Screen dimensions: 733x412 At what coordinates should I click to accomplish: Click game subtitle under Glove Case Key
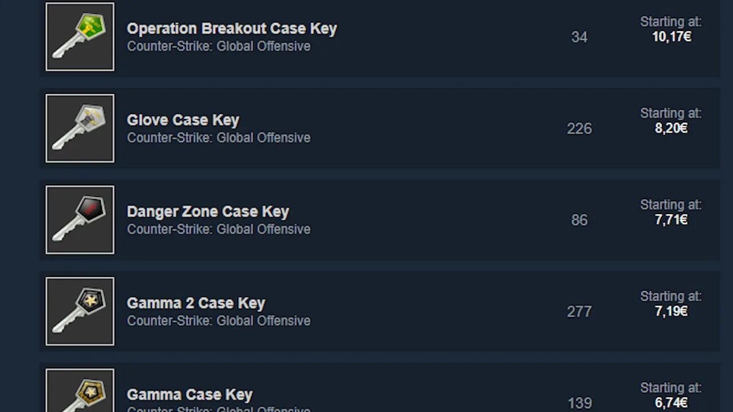[218, 138]
